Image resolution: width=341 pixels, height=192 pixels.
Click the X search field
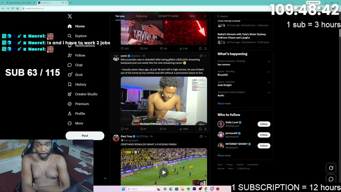coord(244,16)
